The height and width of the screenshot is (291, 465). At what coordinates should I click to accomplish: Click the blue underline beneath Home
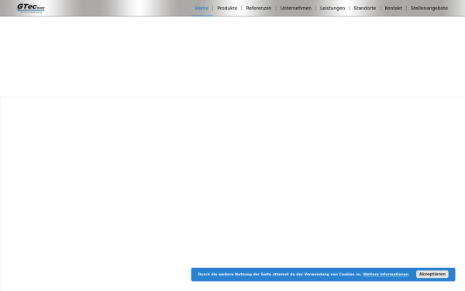coord(201,16)
